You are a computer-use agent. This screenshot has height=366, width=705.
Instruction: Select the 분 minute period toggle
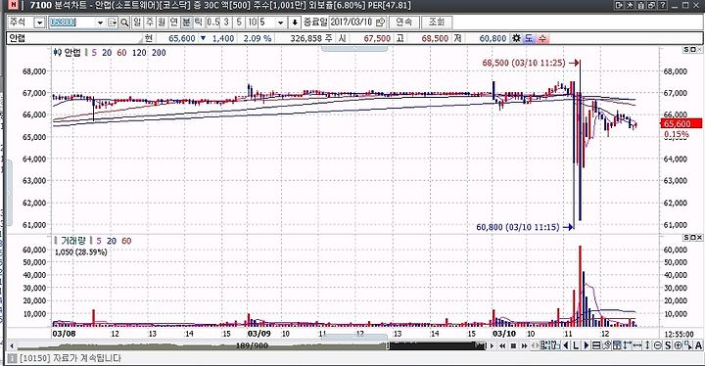pos(186,23)
